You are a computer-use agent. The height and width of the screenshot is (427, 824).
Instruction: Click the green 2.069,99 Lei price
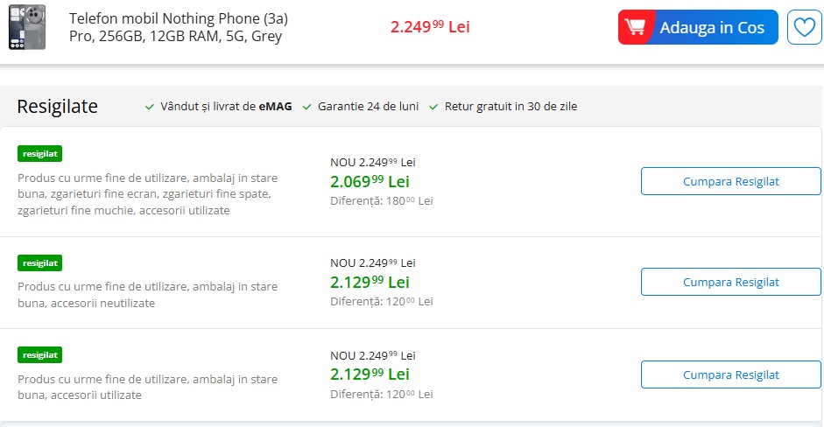pos(370,182)
